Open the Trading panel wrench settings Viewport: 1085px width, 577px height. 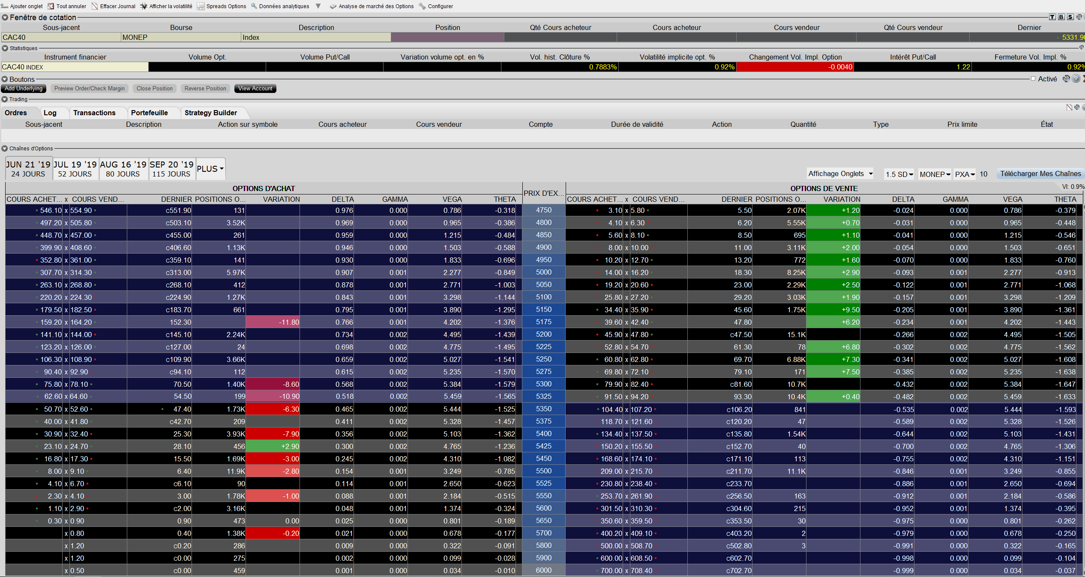coord(1076,107)
